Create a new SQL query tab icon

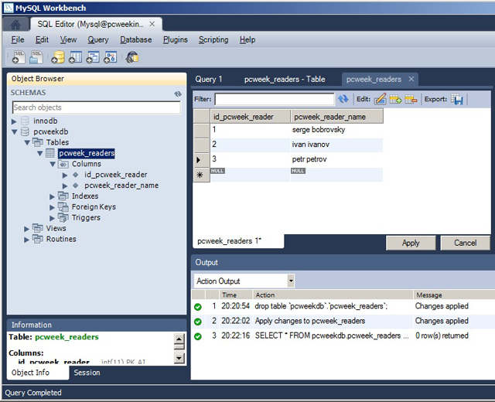click(x=19, y=57)
